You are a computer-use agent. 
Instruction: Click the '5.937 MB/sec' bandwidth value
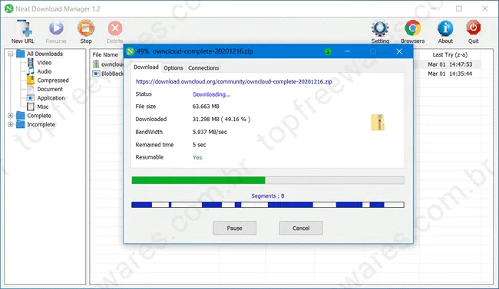point(210,132)
